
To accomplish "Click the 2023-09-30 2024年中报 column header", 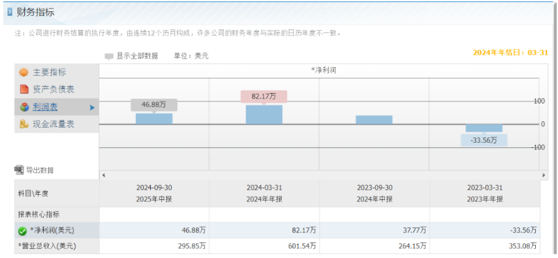I will (x=375, y=193).
